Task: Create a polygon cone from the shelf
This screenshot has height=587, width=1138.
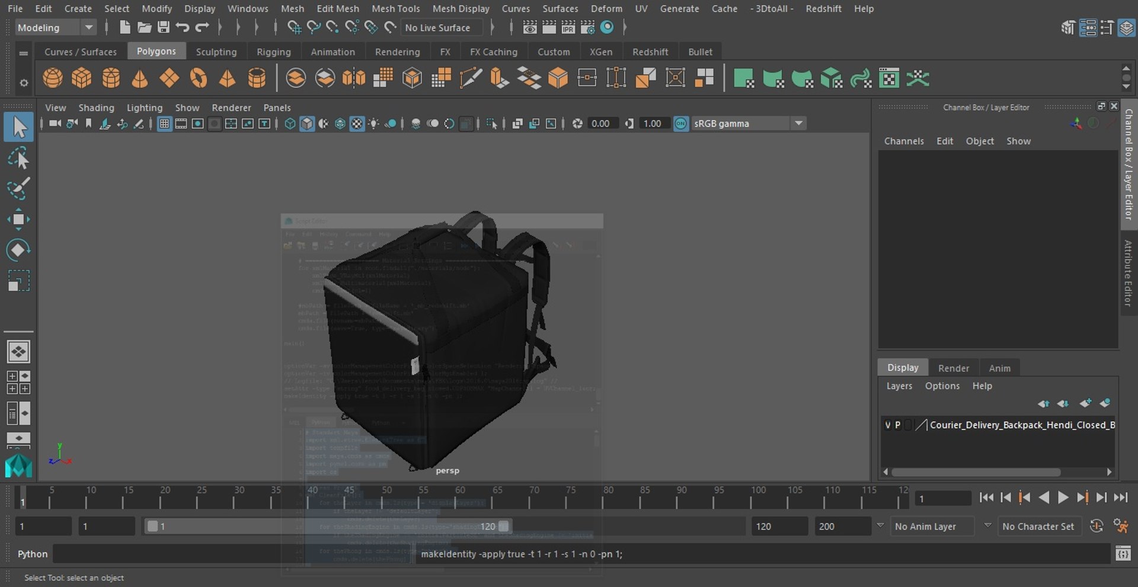Action: pos(140,78)
